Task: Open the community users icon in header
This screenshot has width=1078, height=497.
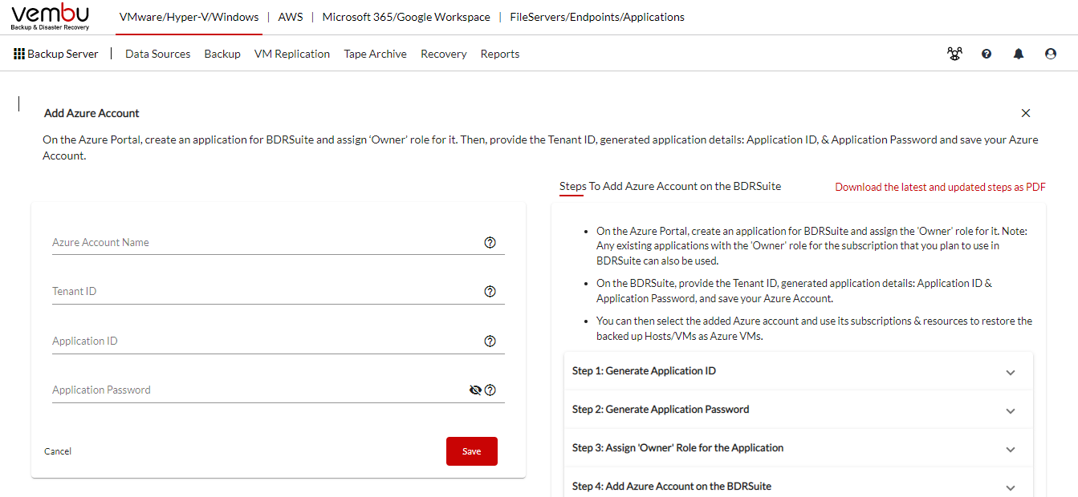Action: pos(954,54)
